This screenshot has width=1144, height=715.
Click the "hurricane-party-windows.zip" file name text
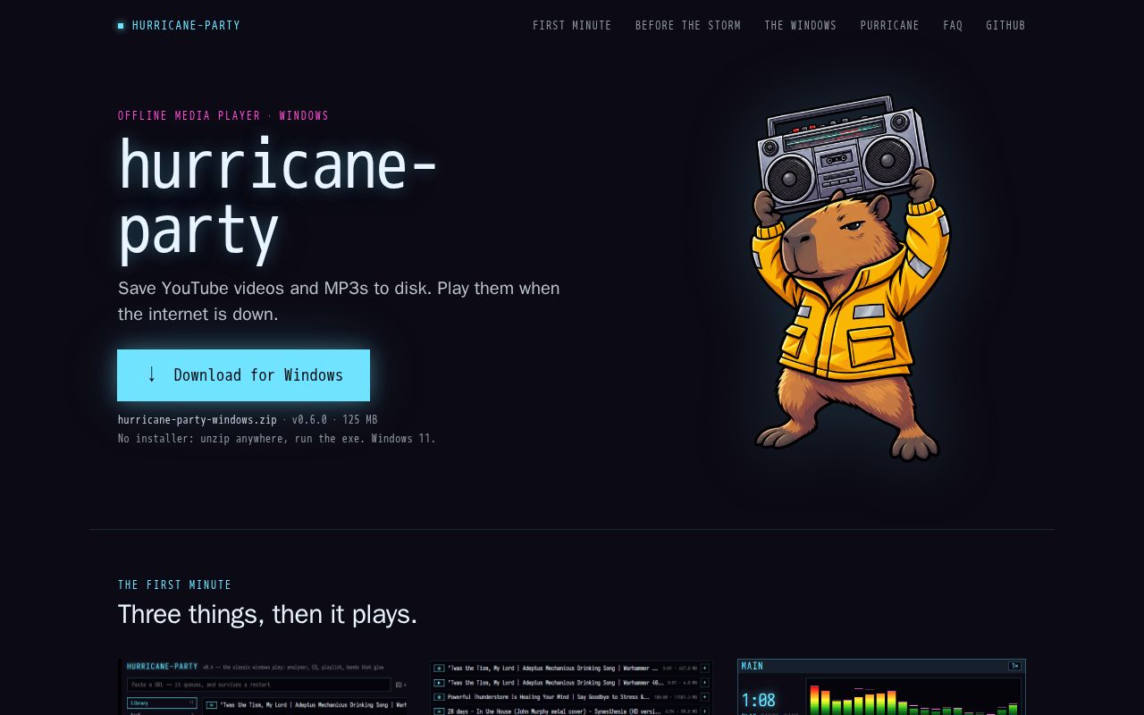[198, 420]
